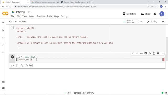Open the View menu

24,16
